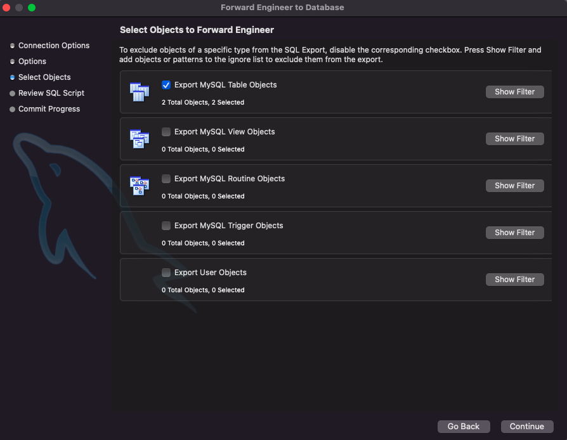
Task: Close the Forward Engineer to Database window
Action: point(6,8)
